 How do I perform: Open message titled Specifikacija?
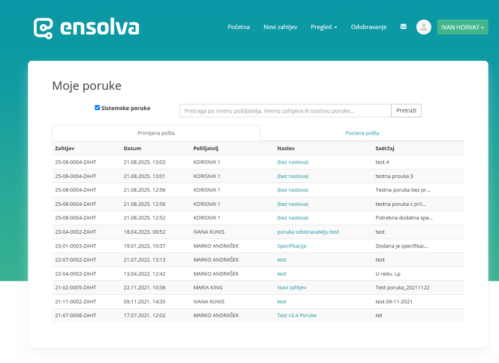click(291, 246)
